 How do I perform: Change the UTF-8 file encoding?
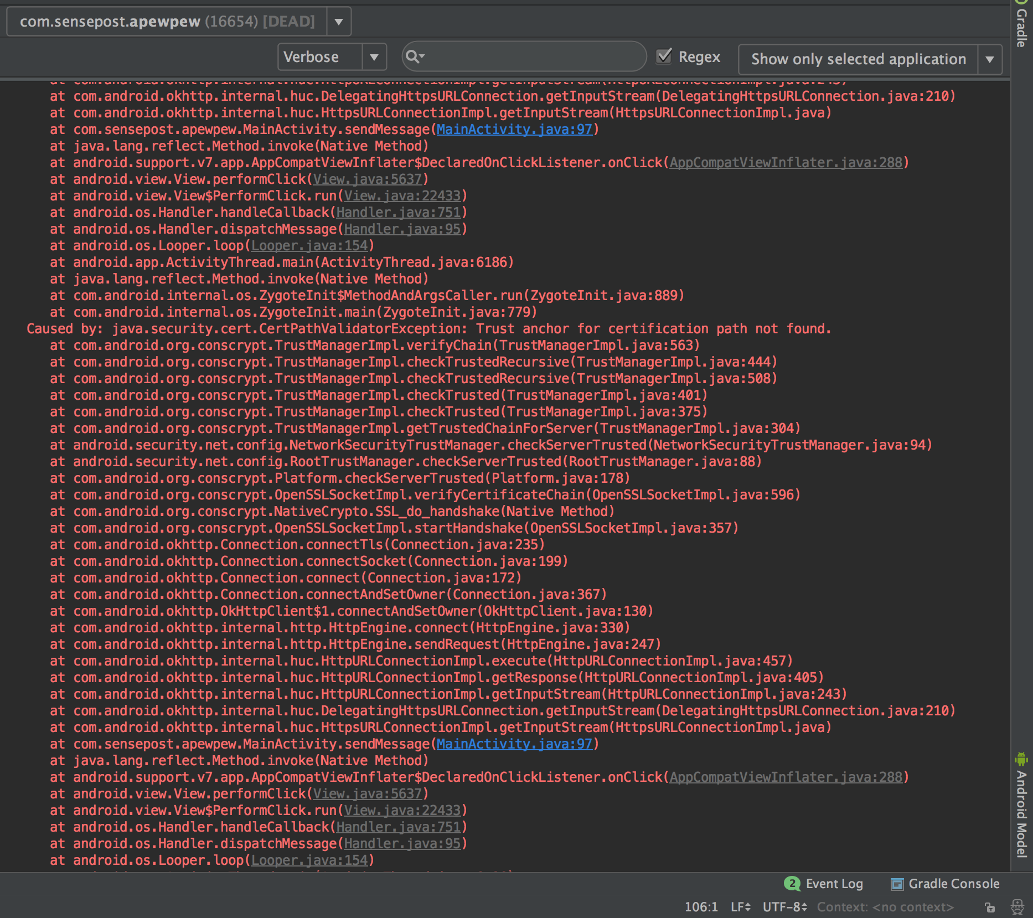[x=784, y=907]
